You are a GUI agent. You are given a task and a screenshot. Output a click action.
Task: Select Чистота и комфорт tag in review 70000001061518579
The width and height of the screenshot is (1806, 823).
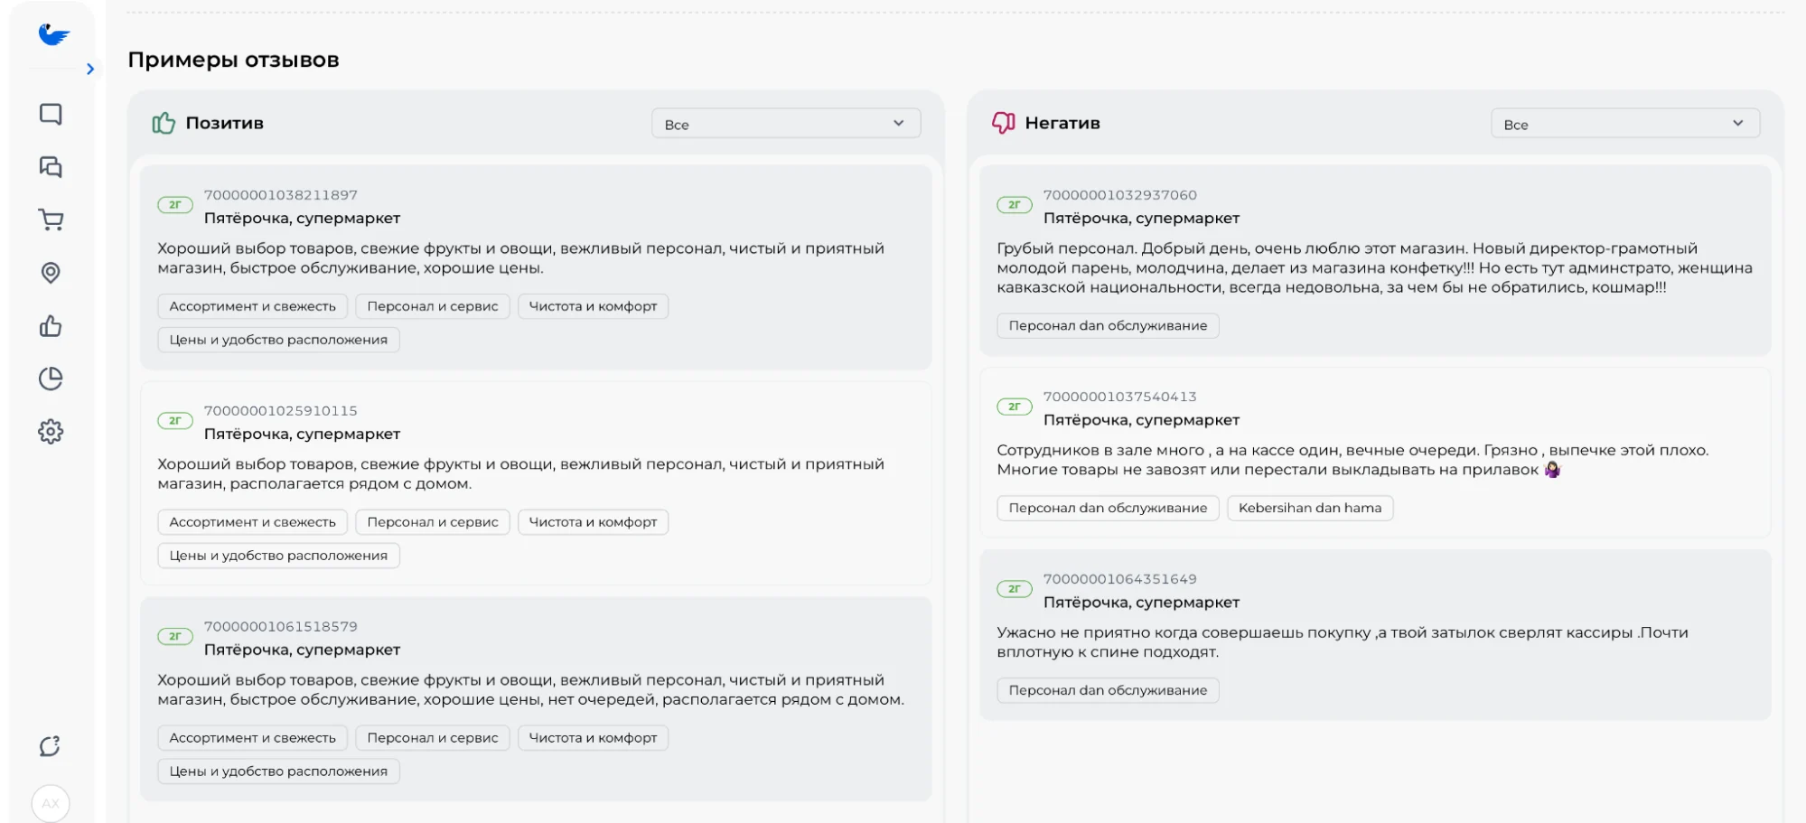(593, 738)
